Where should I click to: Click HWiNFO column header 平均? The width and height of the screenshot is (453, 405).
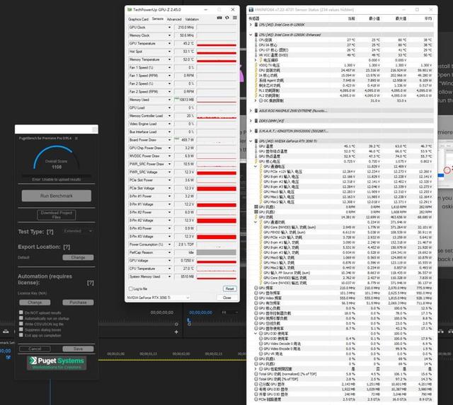428,18
